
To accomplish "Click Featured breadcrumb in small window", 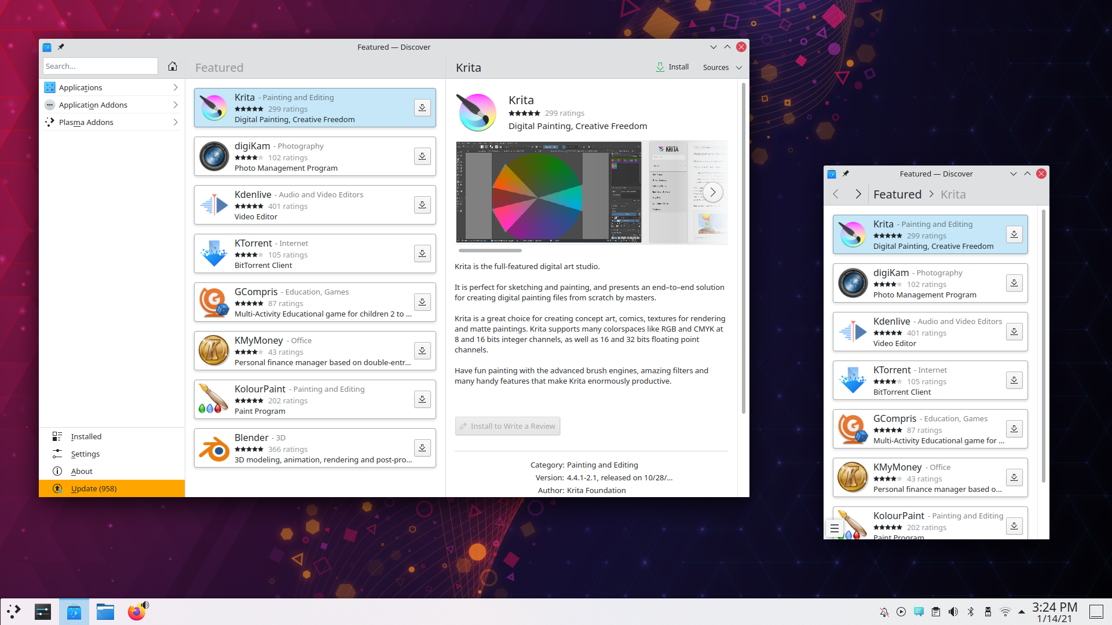I will click(x=897, y=194).
